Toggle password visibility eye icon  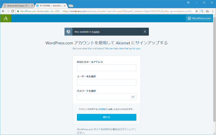[133, 97]
